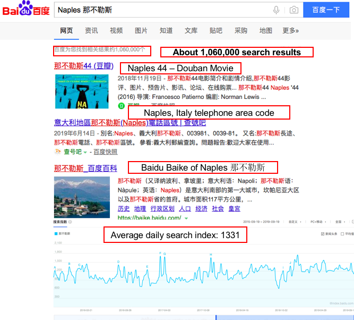Click the timeline range slider handle
Screen dimensions: 354x320
(216, 317)
